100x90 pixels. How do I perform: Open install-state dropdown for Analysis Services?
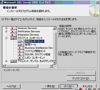(x=13, y=28)
